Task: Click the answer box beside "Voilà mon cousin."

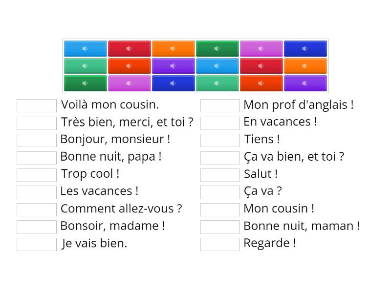Action: pyautogui.click(x=37, y=105)
